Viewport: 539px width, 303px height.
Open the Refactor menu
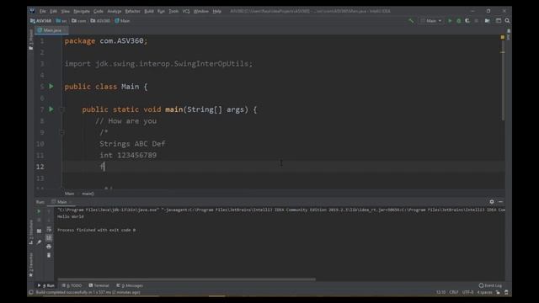coord(133,11)
